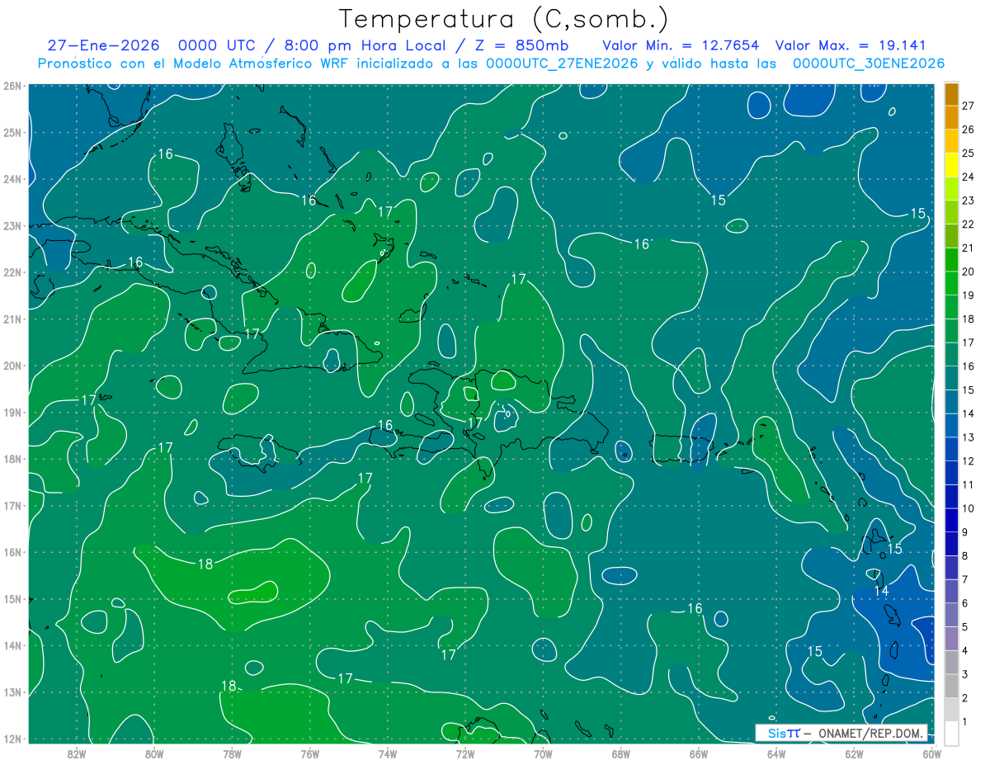Click the "16N" latitude axis label
This screenshot has width=990, height=765.
(12, 552)
